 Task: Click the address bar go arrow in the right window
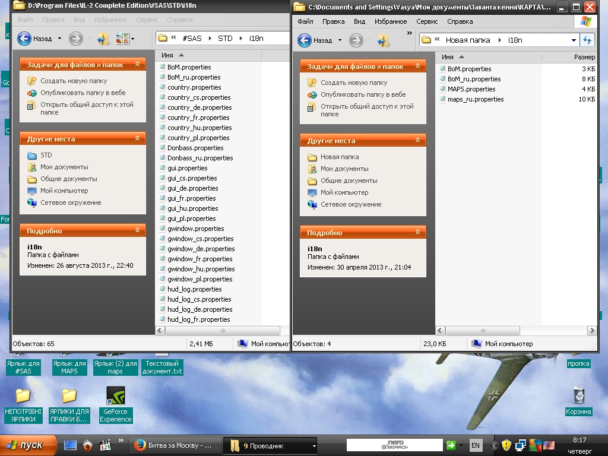587,40
